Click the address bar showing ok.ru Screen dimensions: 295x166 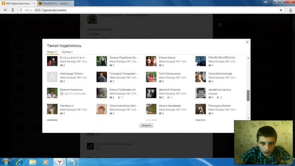pos(151,10)
